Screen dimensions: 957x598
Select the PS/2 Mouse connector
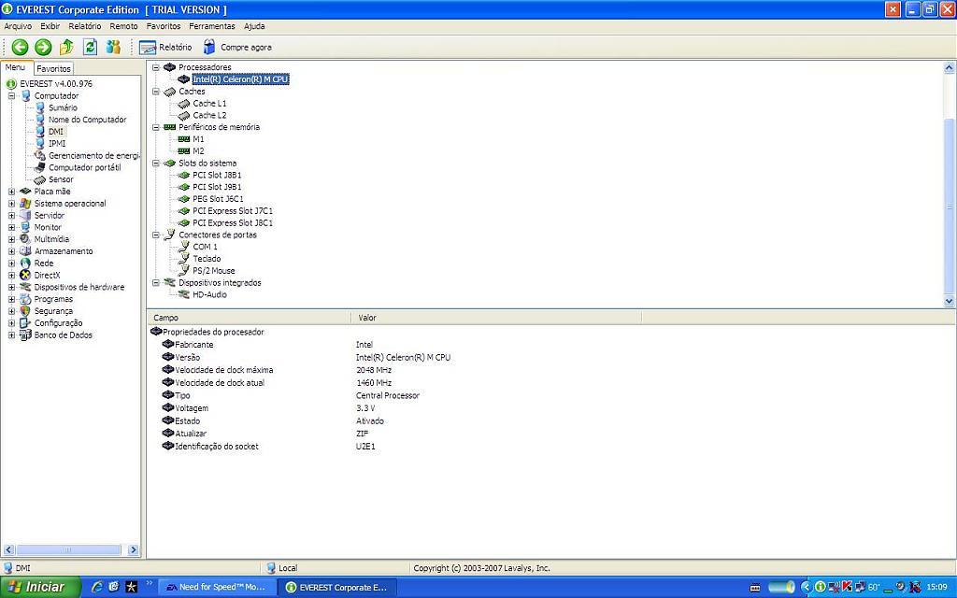point(214,271)
